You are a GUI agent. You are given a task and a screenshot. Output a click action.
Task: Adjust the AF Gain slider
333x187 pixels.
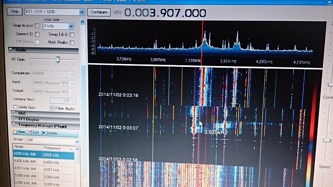click(x=57, y=59)
